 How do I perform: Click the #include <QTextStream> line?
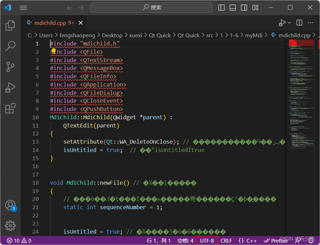point(86,60)
